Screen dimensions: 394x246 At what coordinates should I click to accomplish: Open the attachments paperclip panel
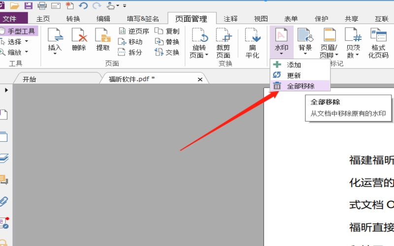pos(4,201)
